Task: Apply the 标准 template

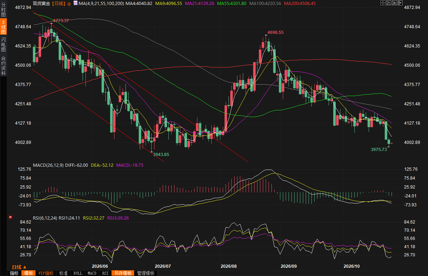Action: coord(63,273)
